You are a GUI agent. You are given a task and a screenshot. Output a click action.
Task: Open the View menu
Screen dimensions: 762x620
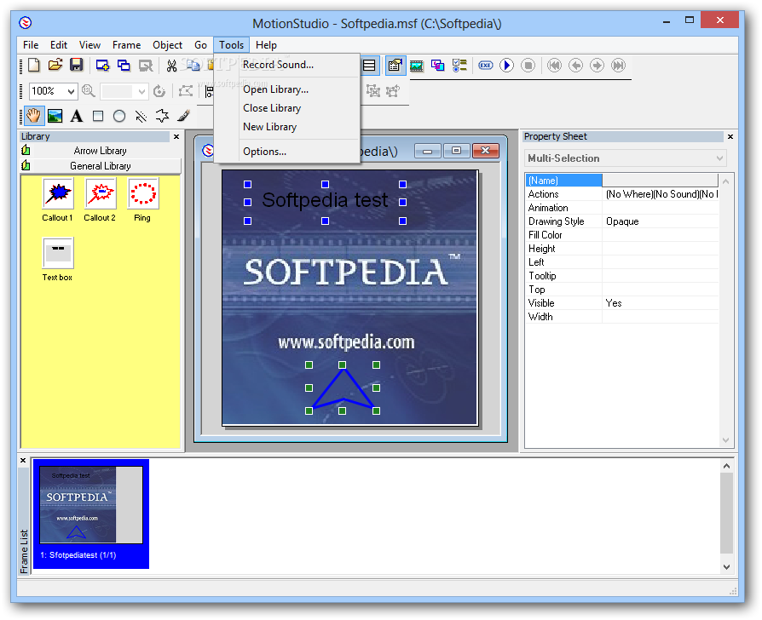tap(89, 45)
